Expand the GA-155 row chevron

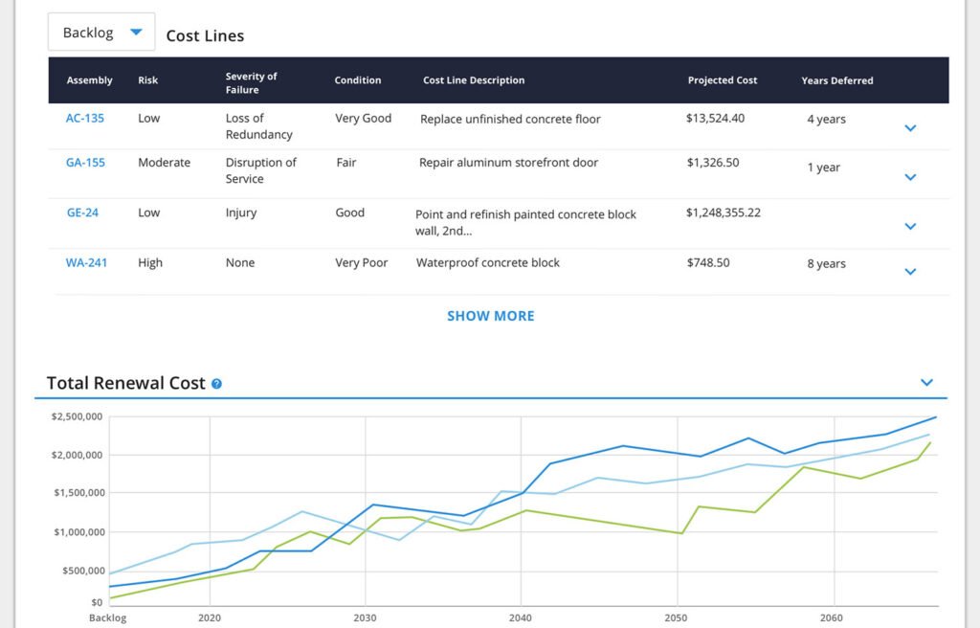(x=910, y=177)
